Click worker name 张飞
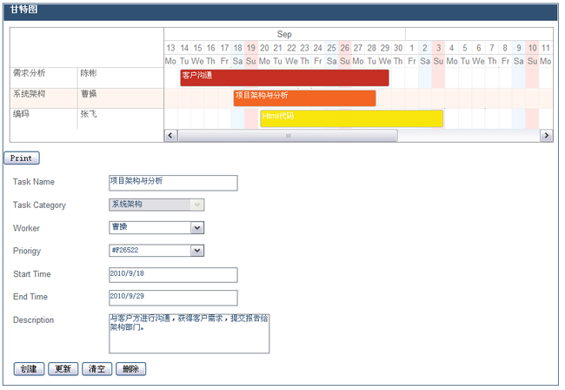Viewport: 565px width, 390px height. click(89, 114)
